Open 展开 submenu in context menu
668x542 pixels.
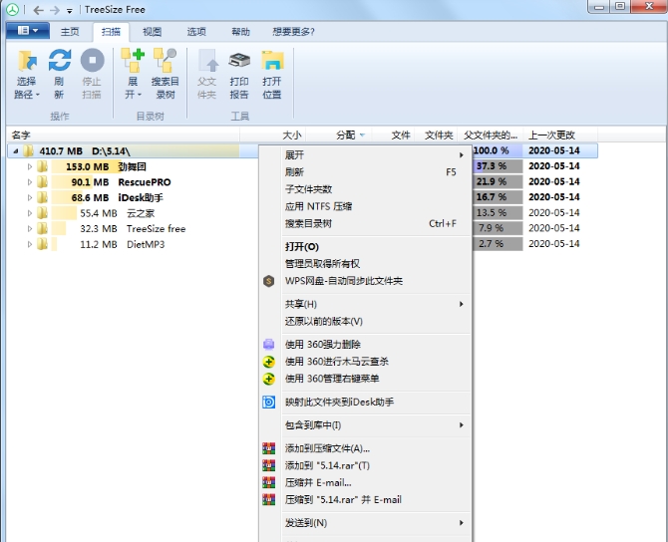point(366,155)
